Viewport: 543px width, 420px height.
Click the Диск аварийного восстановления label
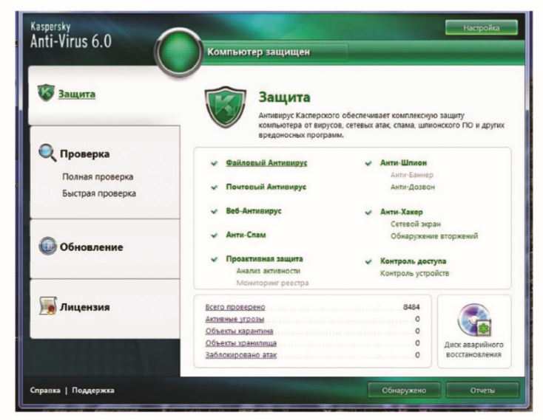[473, 350]
